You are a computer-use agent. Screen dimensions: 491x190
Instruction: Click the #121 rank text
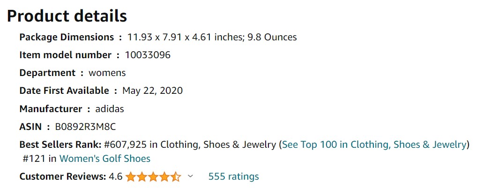pos(34,159)
